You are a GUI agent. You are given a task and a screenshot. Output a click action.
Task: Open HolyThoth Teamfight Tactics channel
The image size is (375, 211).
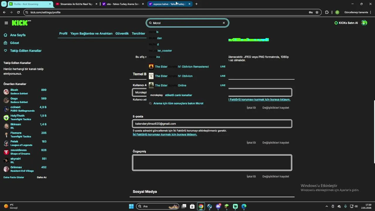point(25,117)
